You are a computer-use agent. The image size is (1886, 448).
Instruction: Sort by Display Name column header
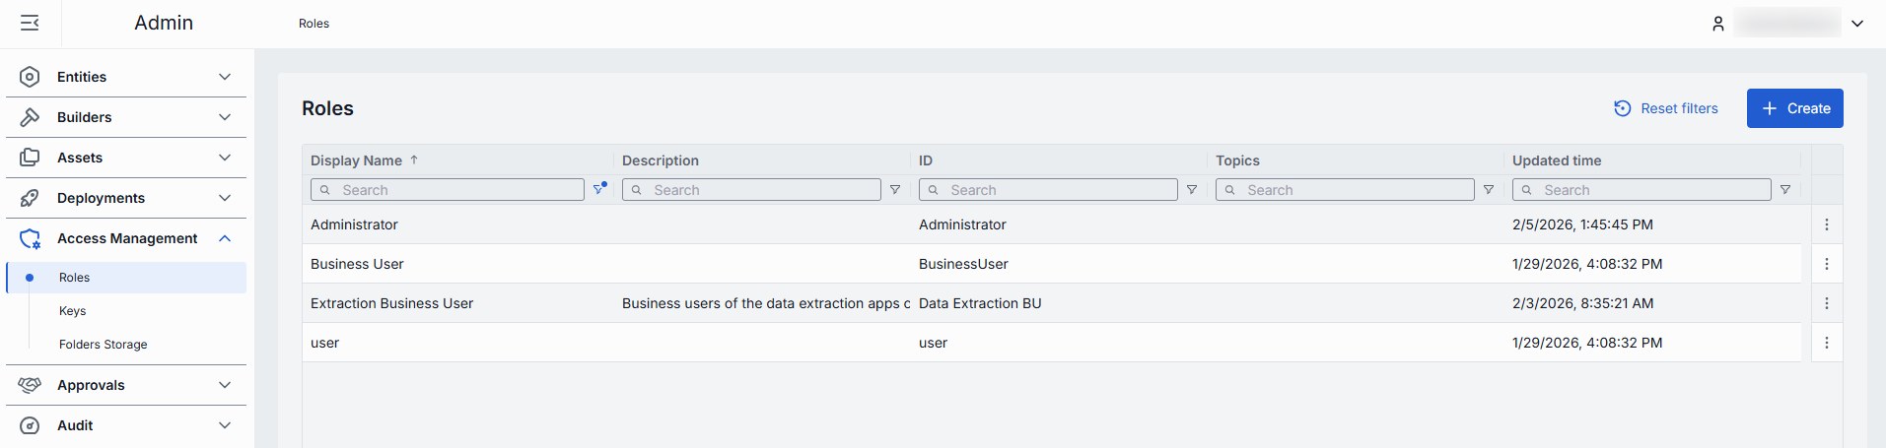point(357,160)
